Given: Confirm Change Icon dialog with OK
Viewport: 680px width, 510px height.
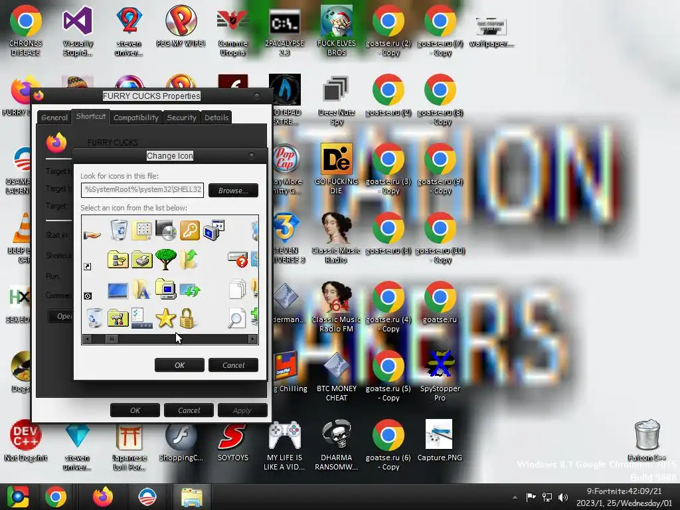Looking at the screenshot, I should click(x=179, y=365).
